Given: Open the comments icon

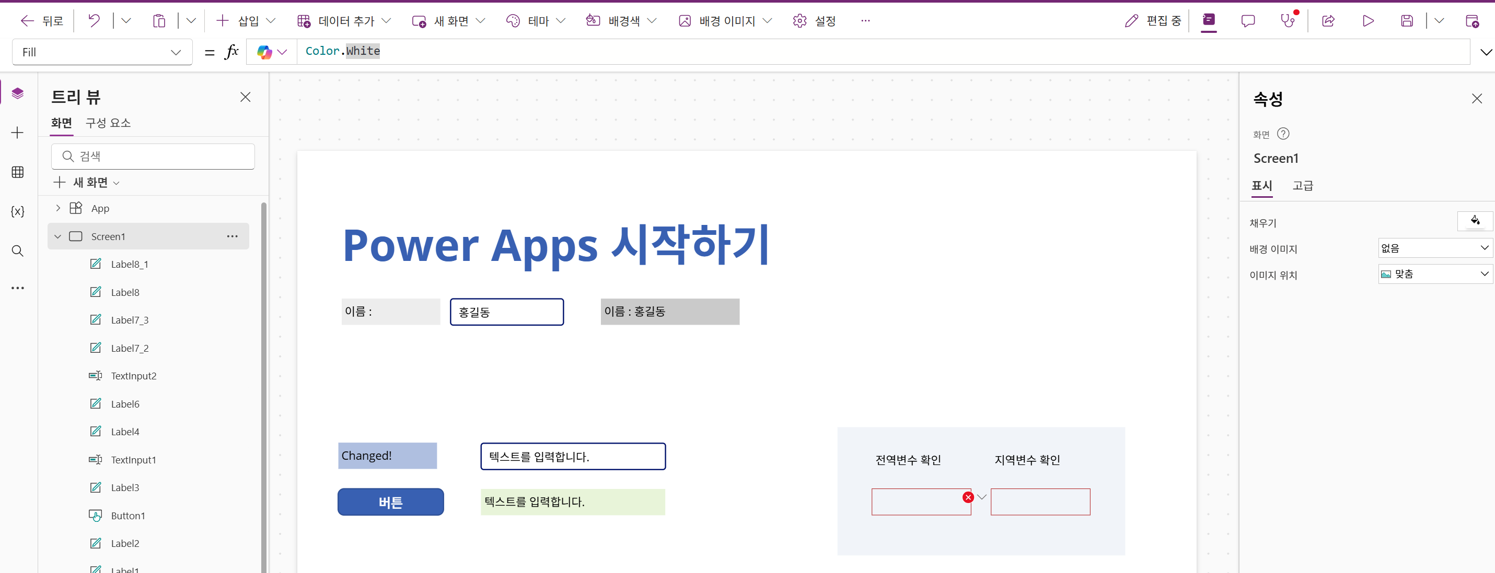Looking at the screenshot, I should [x=1248, y=21].
